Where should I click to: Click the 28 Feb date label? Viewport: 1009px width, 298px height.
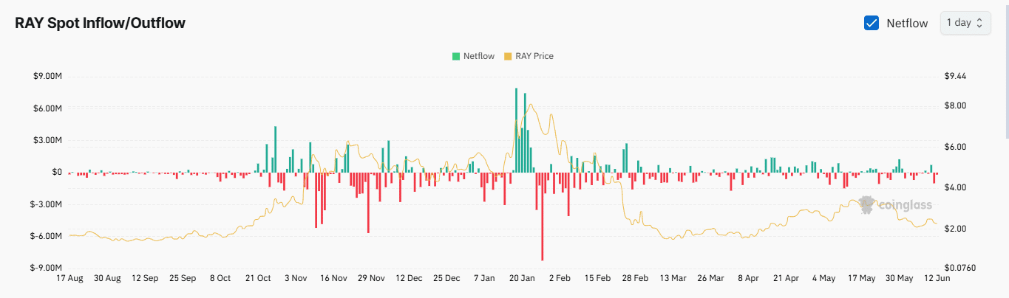(635, 279)
